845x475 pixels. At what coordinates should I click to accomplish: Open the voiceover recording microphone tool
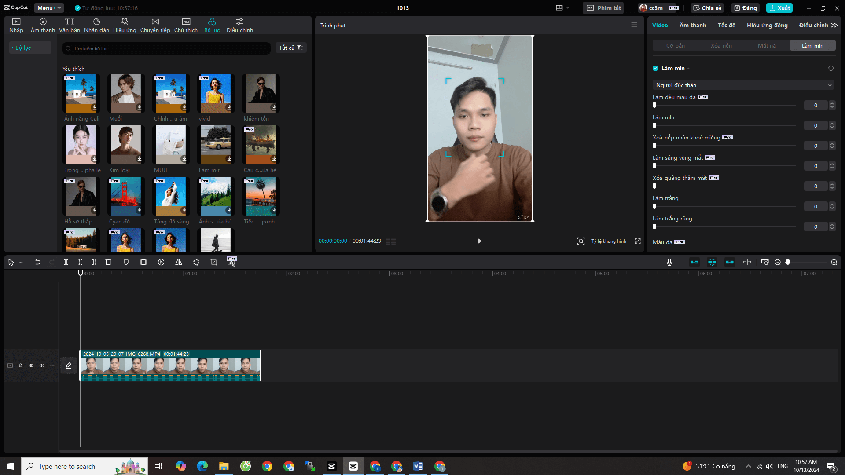point(669,262)
